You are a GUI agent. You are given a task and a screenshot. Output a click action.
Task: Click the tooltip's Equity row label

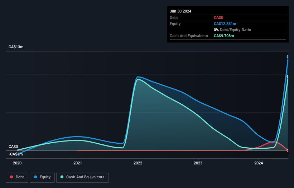(175, 24)
